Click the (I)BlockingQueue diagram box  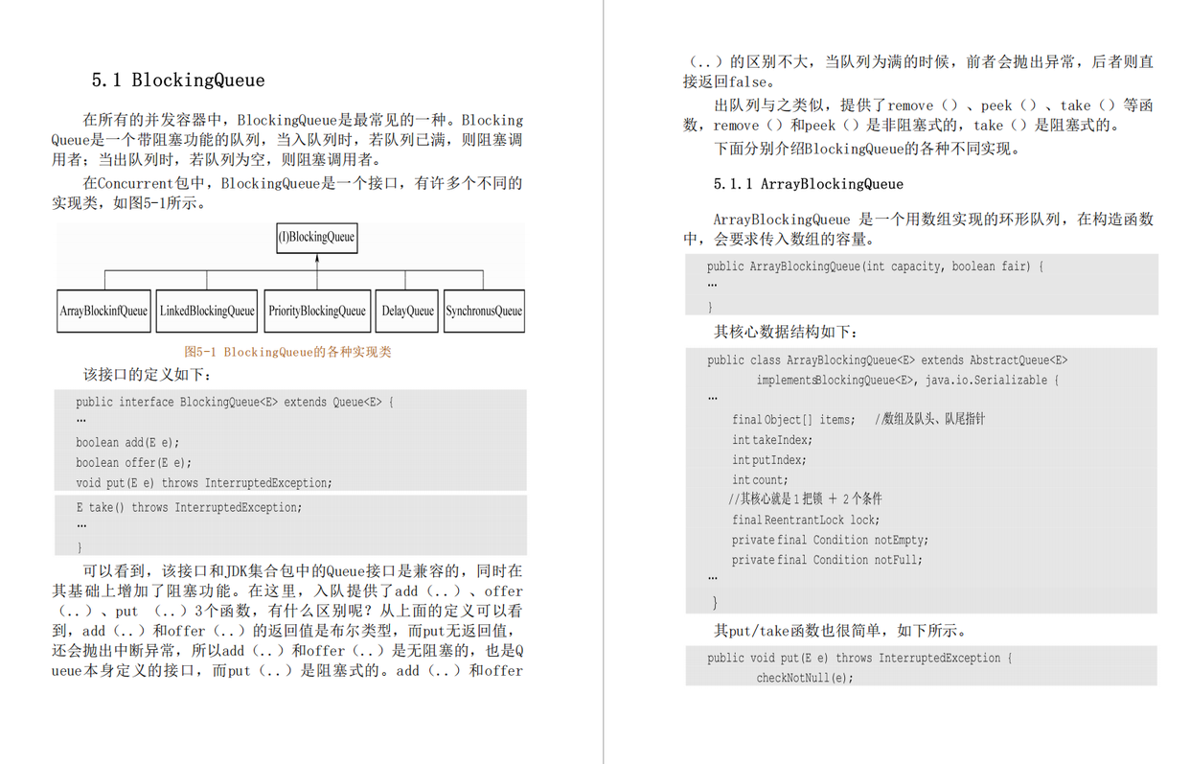click(x=317, y=237)
